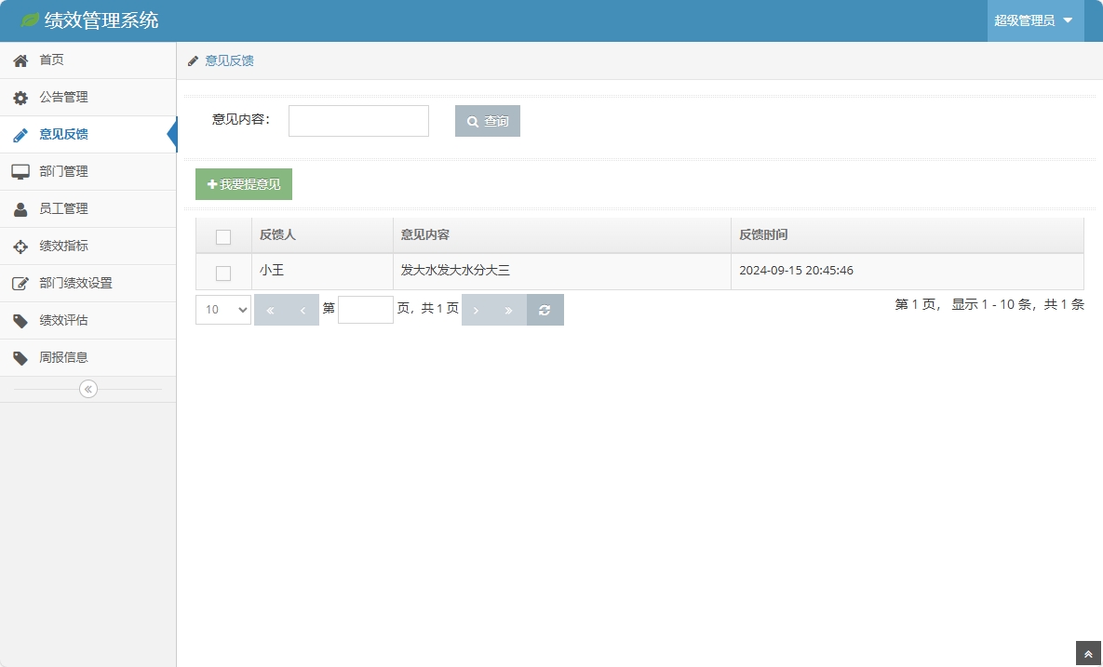Click the home icon beside 首页
This screenshot has width=1103, height=667.
[20, 60]
